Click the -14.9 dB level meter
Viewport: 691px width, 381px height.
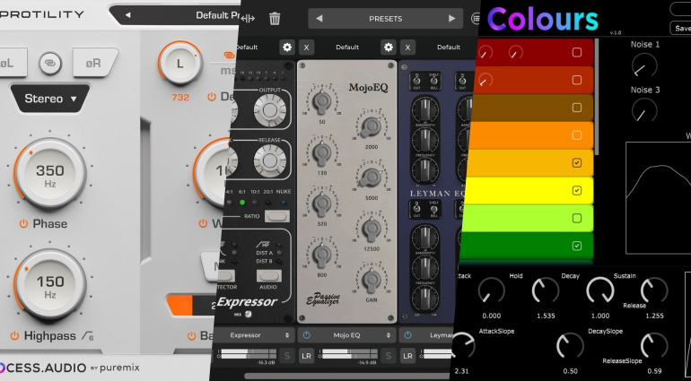point(350,355)
